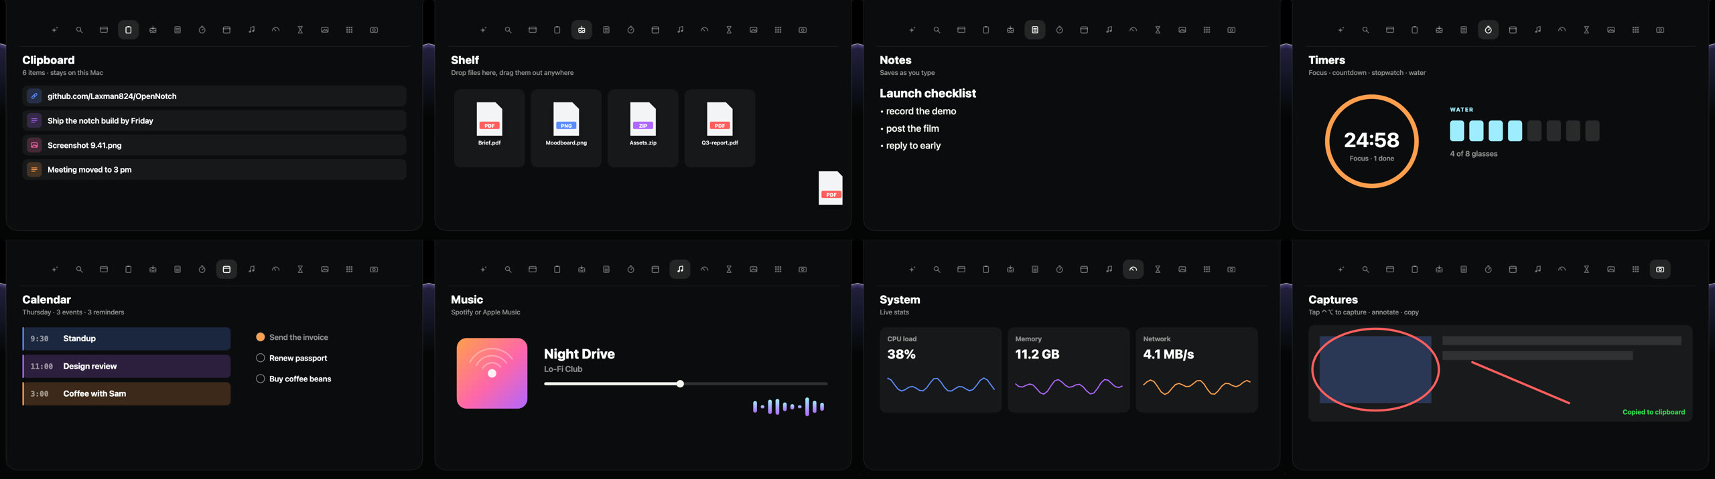1715x479 pixels.
Task: Select the 'Meeting moved to 3 pm' clip
Action: [x=214, y=170]
